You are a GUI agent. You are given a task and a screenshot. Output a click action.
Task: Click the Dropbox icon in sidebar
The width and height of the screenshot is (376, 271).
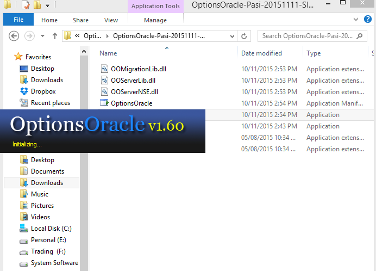pyautogui.click(x=24, y=91)
